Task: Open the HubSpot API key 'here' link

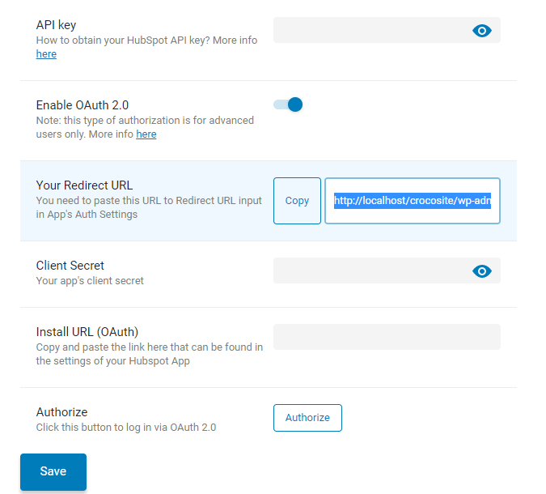Action: pyautogui.click(x=46, y=54)
